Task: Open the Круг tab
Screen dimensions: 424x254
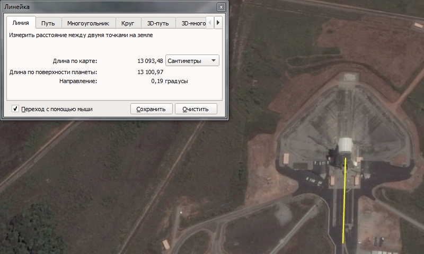Action: click(128, 23)
